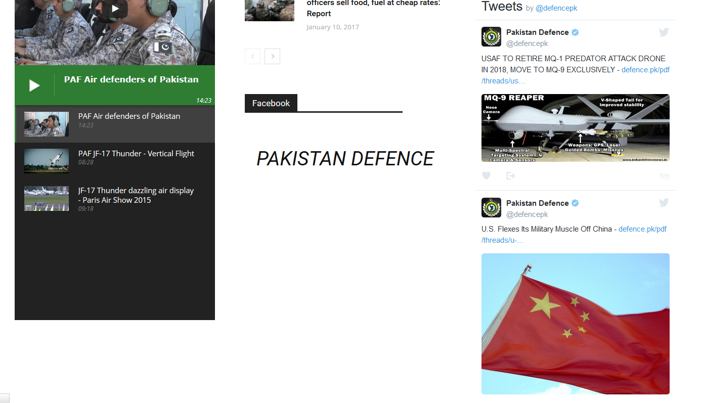
Task: Click the large white play button on green bar
Action: [x=34, y=85]
